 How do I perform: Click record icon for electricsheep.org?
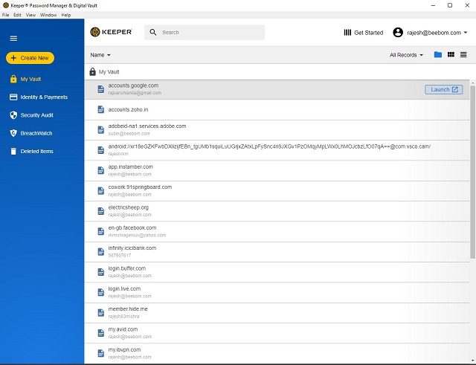coord(101,211)
